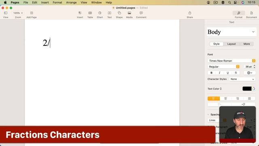Open the Media toolbar icon
Screen dimensions: 259x146
coord(129,13)
